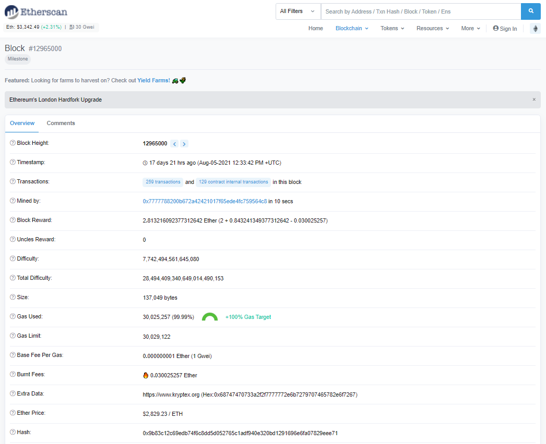This screenshot has width=546, height=444.
Task: Switch to the Comments tab
Action: [x=61, y=124]
